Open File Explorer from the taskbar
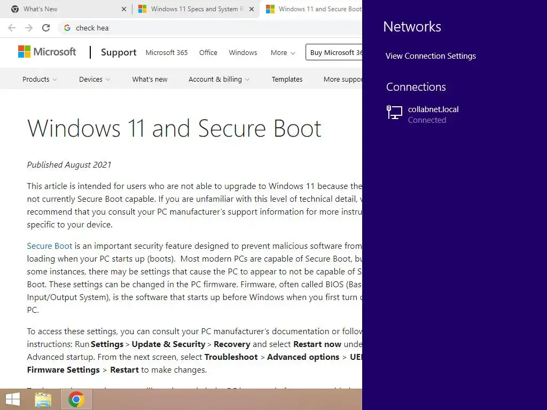This screenshot has width=547, height=410. point(43,400)
